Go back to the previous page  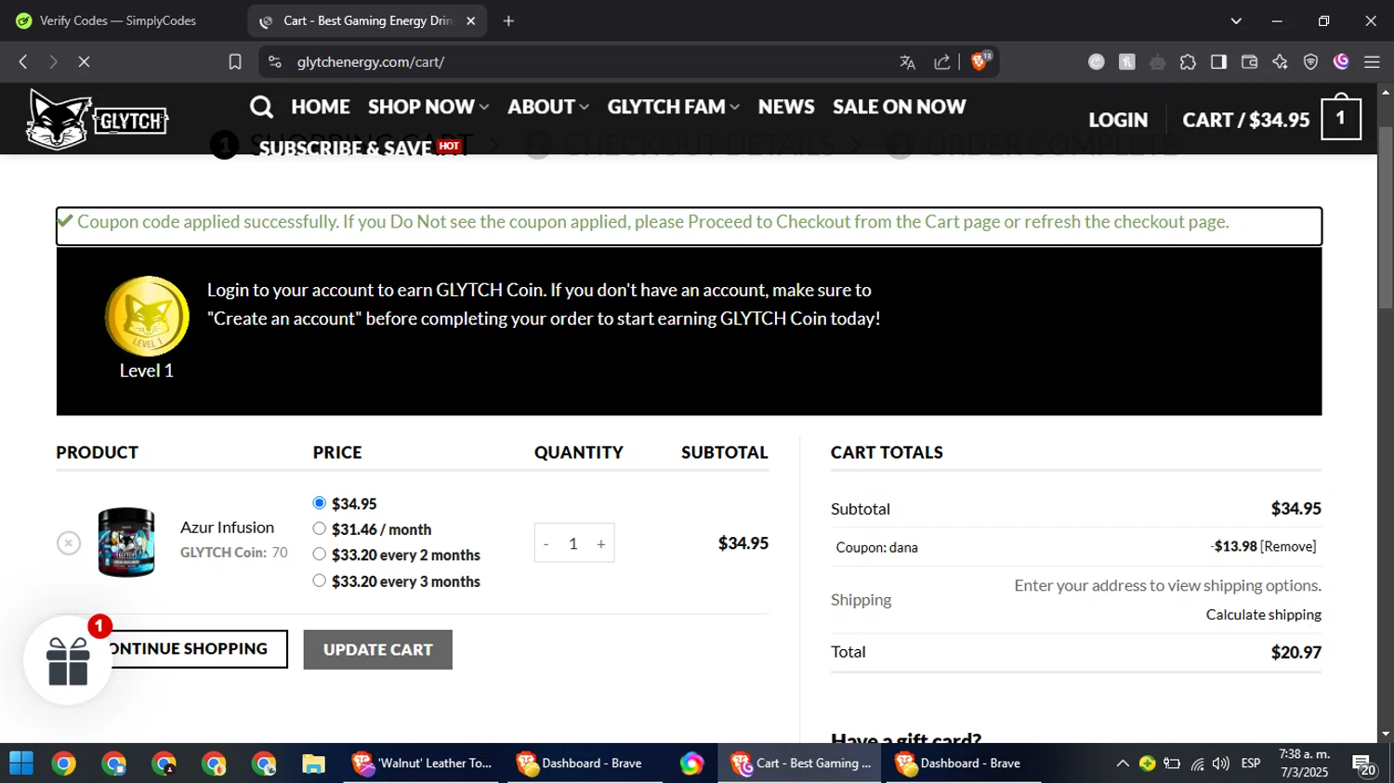tap(23, 62)
